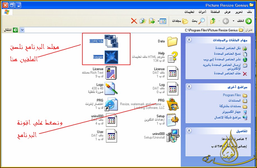Expand the address bar dropdown arrow
This screenshot has width=257, height=168.
(x=22, y=30)
